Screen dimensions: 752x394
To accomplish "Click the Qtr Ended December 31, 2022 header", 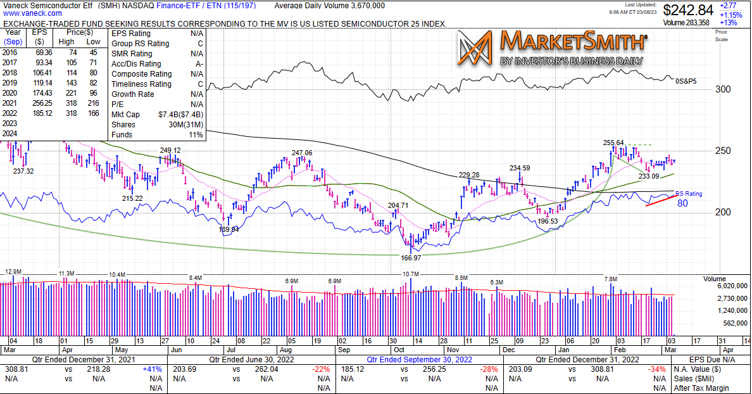I will 587,359.
